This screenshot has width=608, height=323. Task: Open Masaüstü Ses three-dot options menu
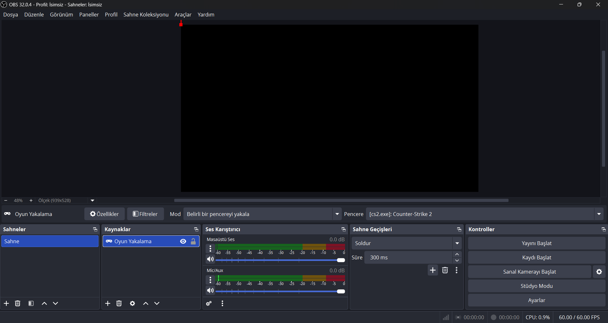pyautogui.click(x=210, y=249)
